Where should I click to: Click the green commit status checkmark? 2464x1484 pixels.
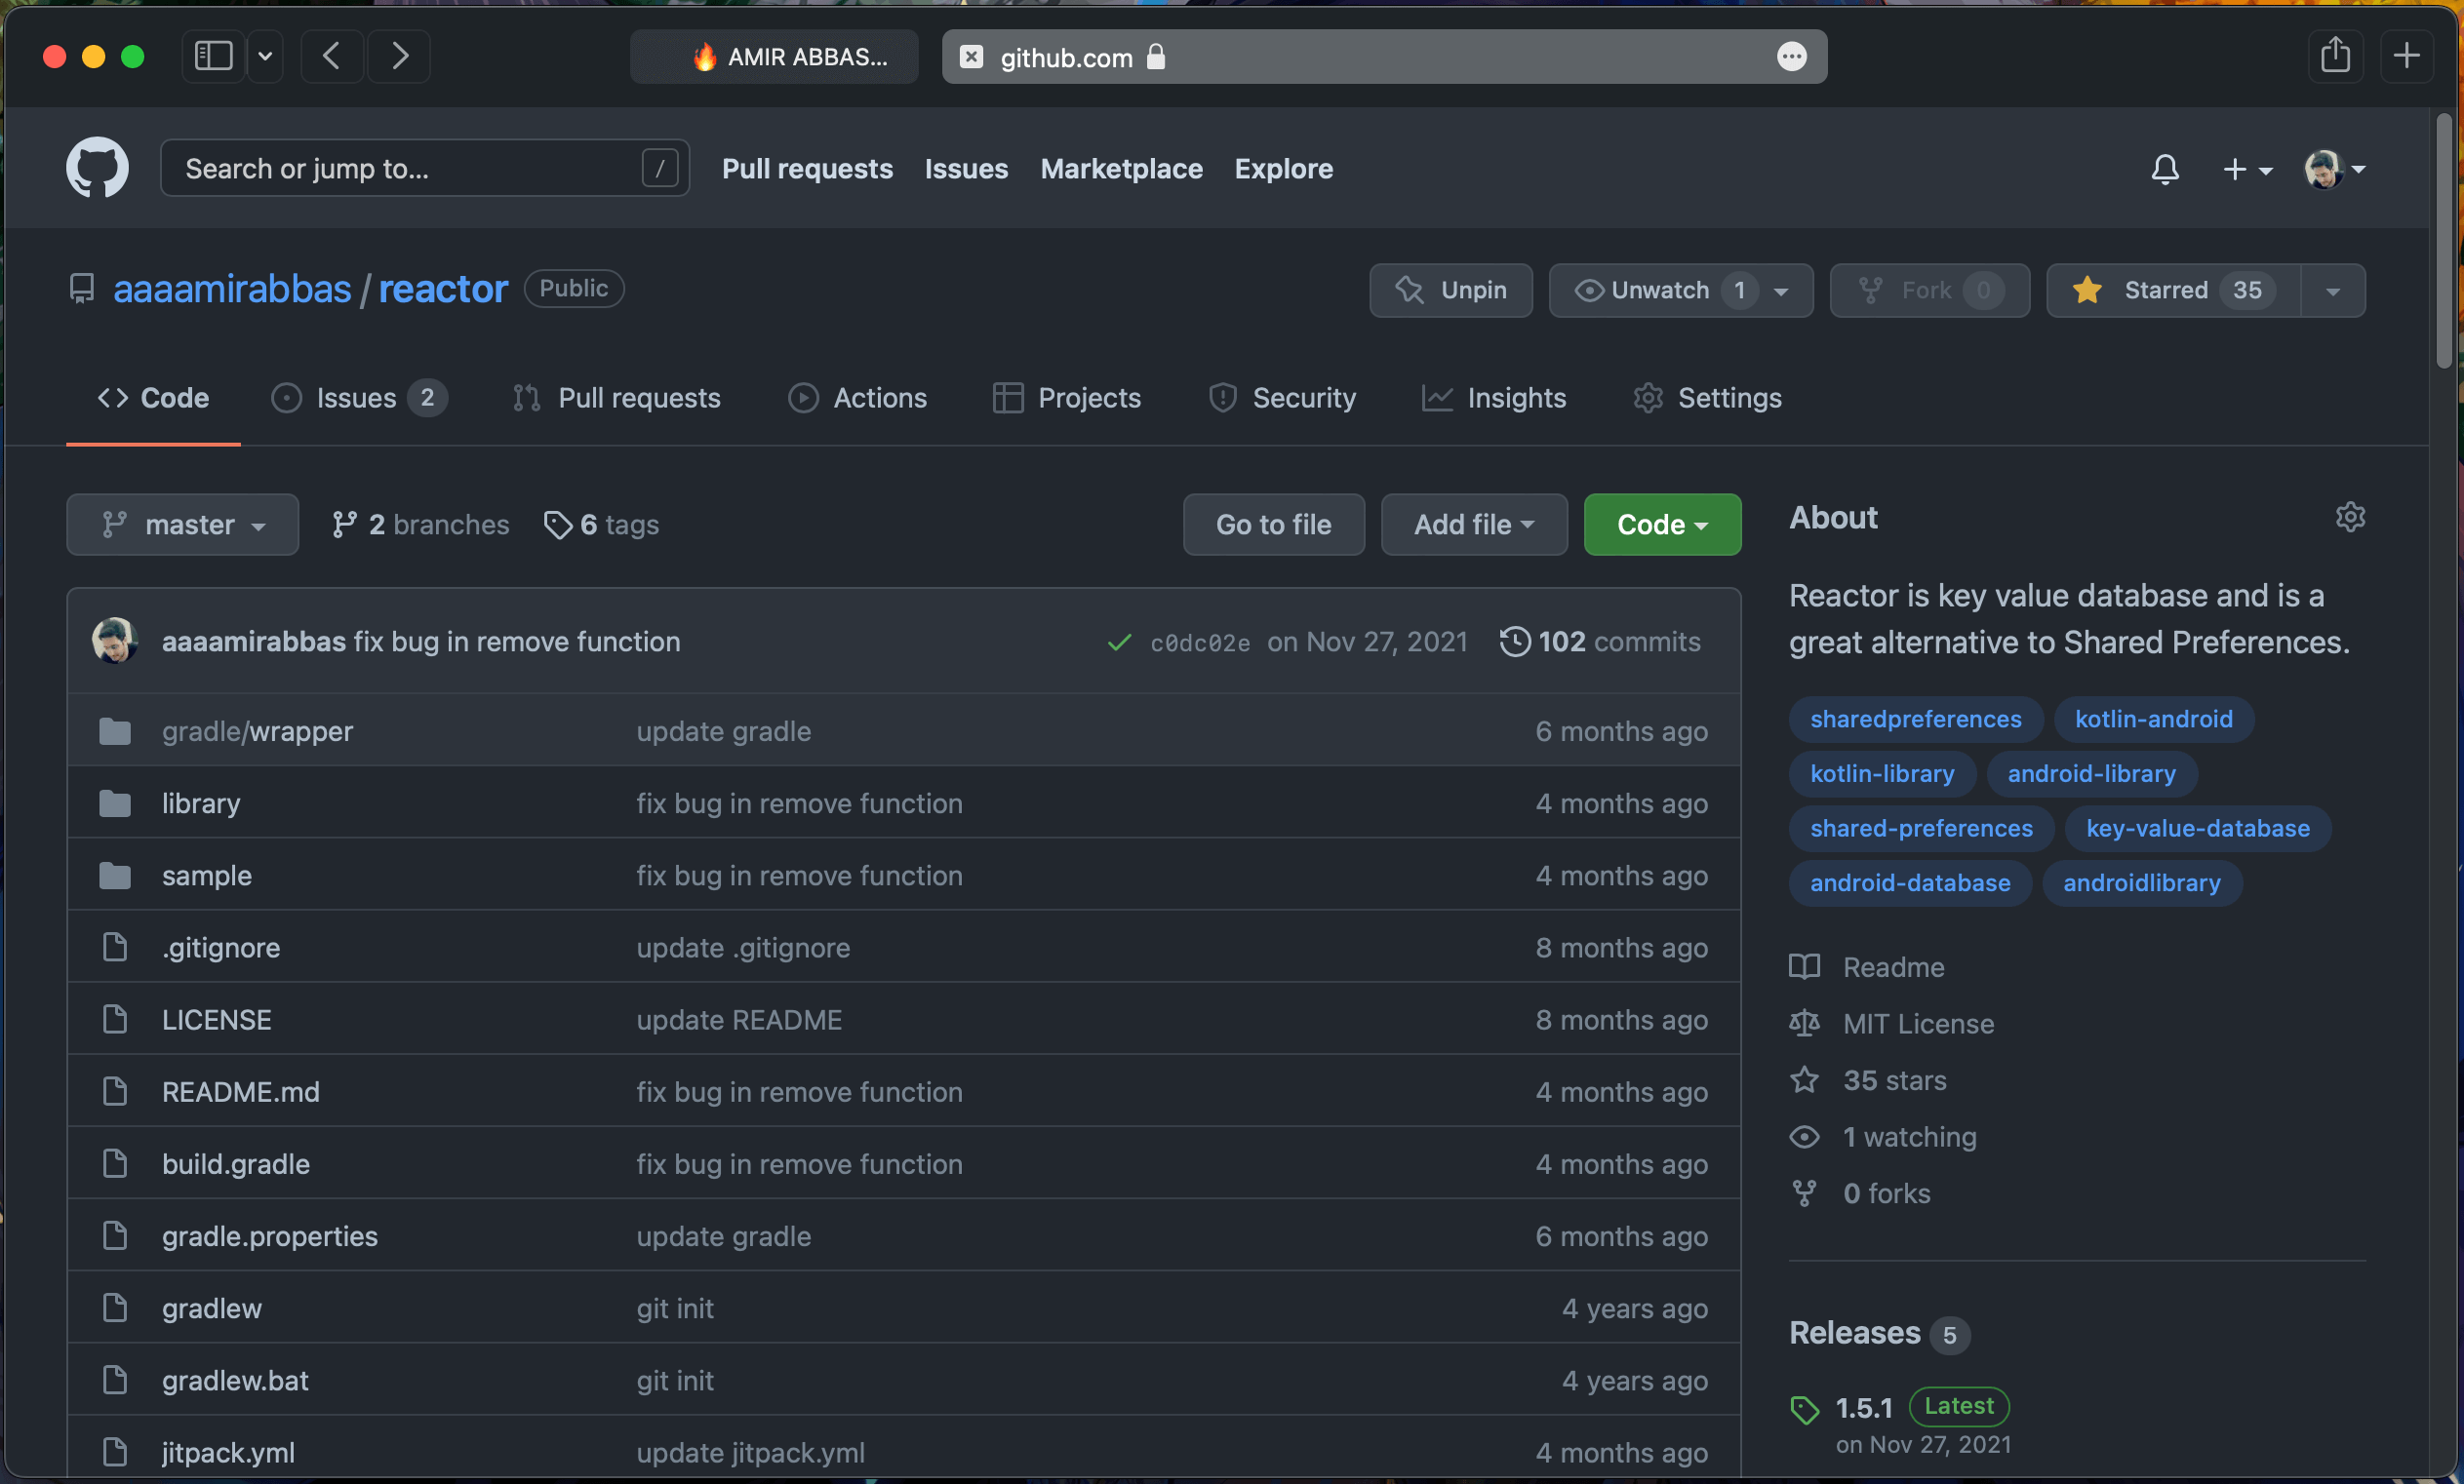click(1119, 643)
